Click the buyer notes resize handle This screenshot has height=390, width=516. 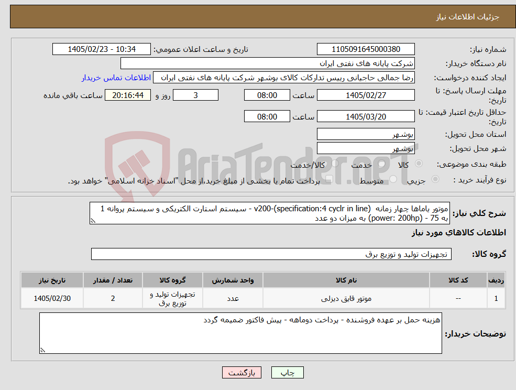tap(42, 351)
